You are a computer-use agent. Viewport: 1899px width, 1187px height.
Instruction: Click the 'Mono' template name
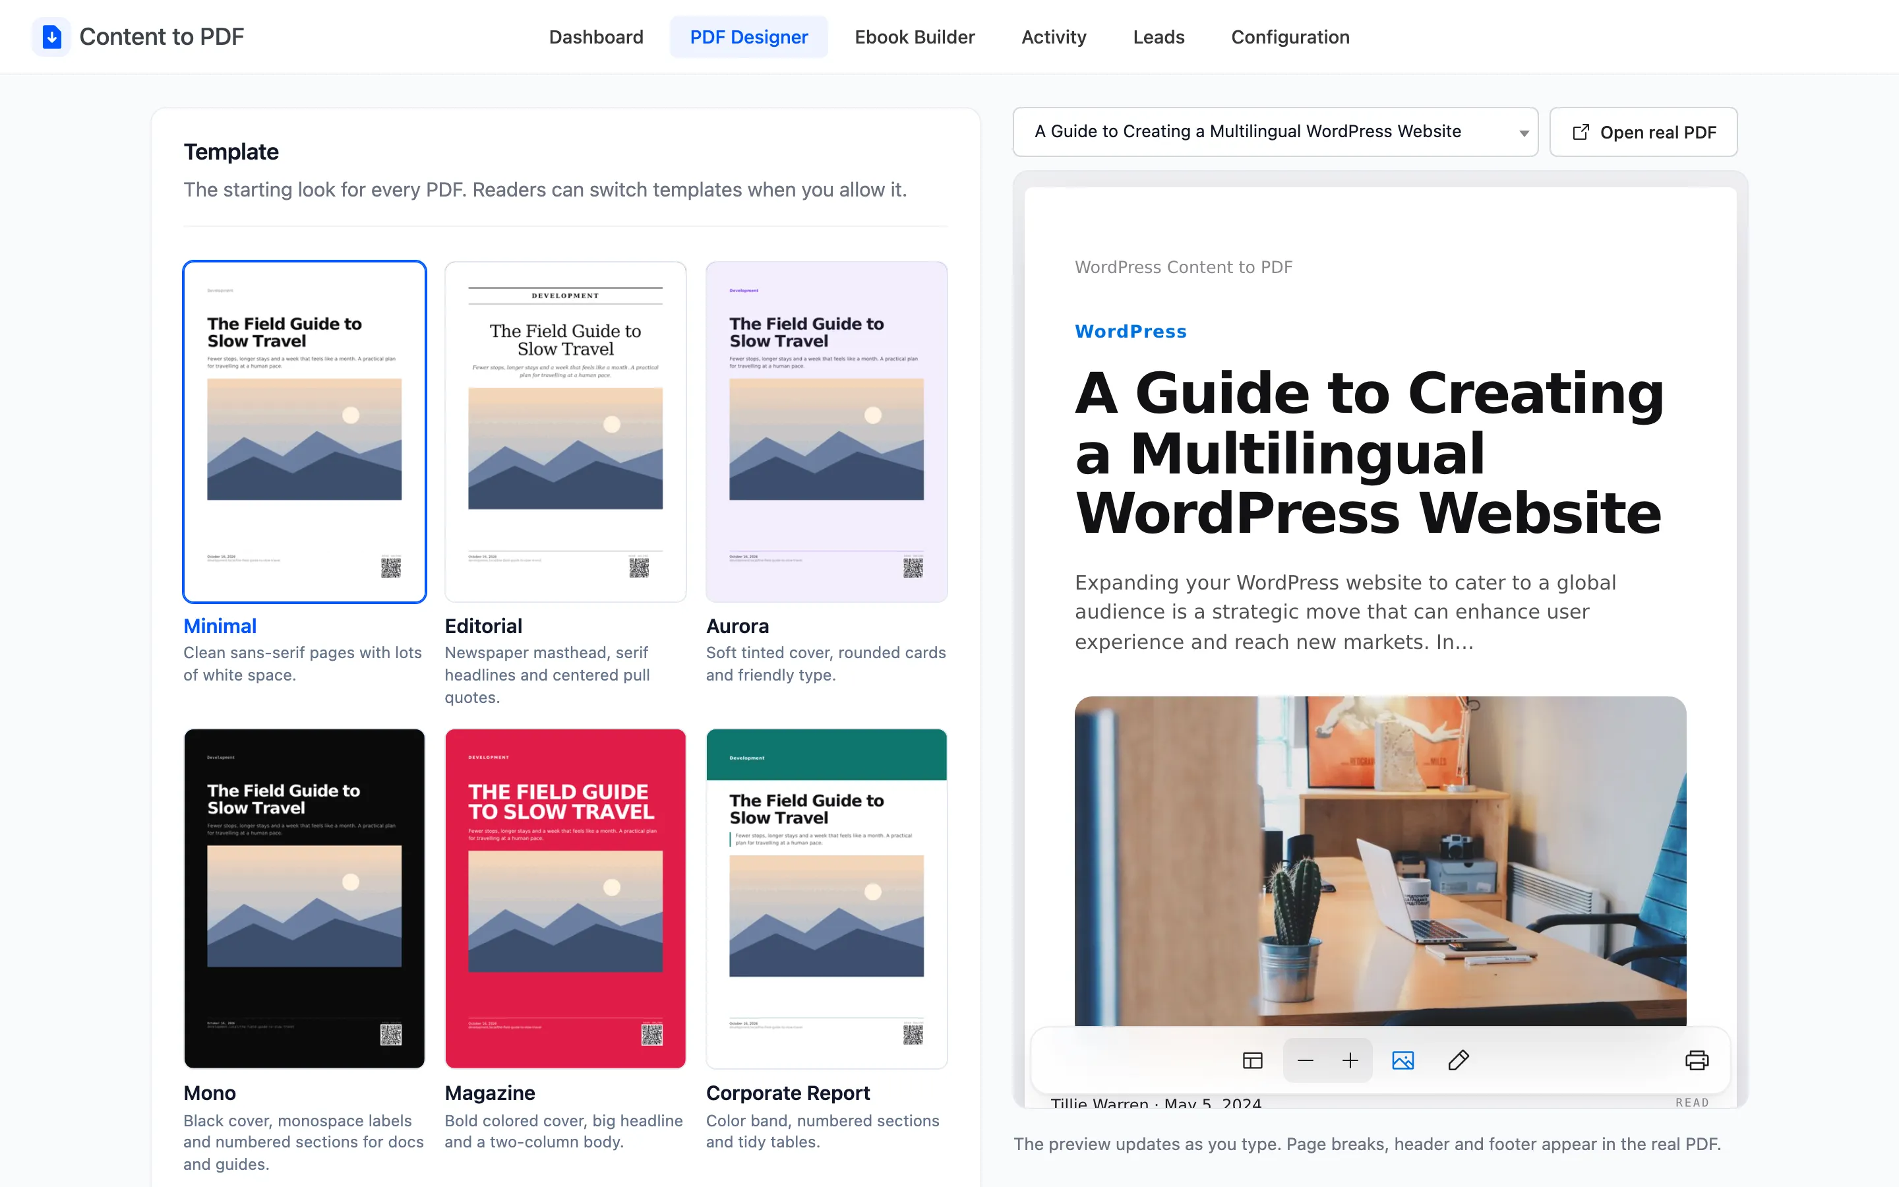210,1093
